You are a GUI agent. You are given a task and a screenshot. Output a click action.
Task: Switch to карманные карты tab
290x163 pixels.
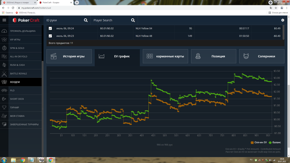click(165, 56)
